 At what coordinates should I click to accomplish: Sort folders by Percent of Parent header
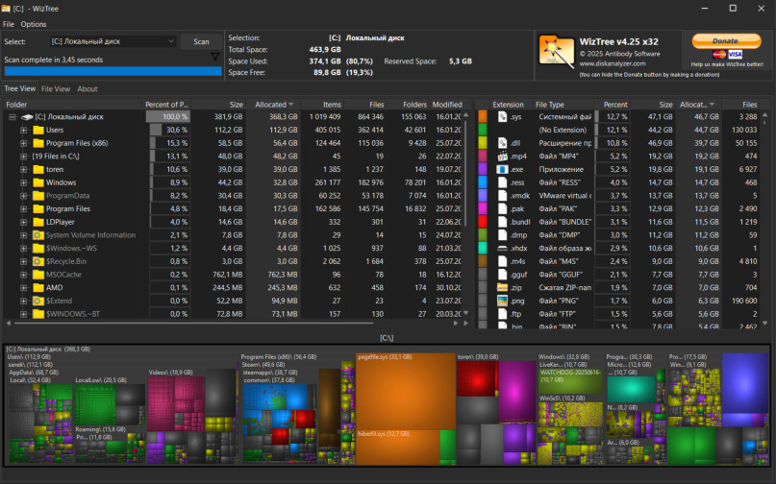click(166, 105)
